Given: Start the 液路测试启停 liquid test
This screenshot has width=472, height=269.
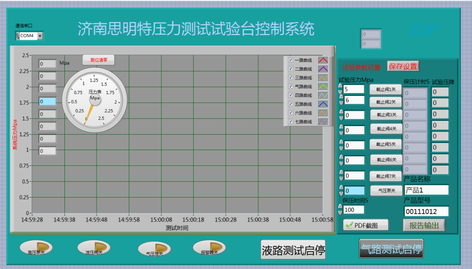Looking at the screenshot, I should 293,250.
